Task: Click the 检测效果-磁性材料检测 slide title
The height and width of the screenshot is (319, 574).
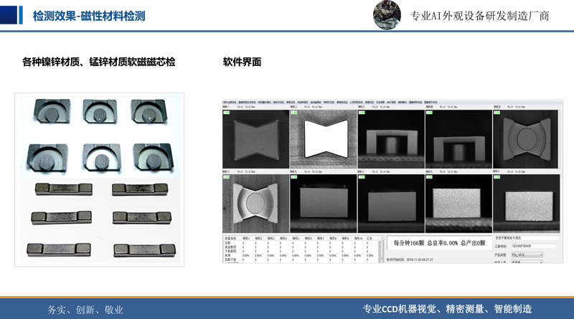Action: [89, 16]
